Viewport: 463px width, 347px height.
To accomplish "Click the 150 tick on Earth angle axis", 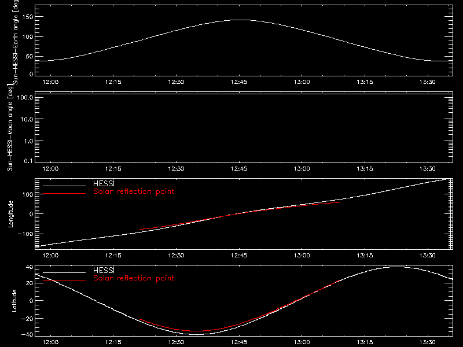I will (28, 17).
